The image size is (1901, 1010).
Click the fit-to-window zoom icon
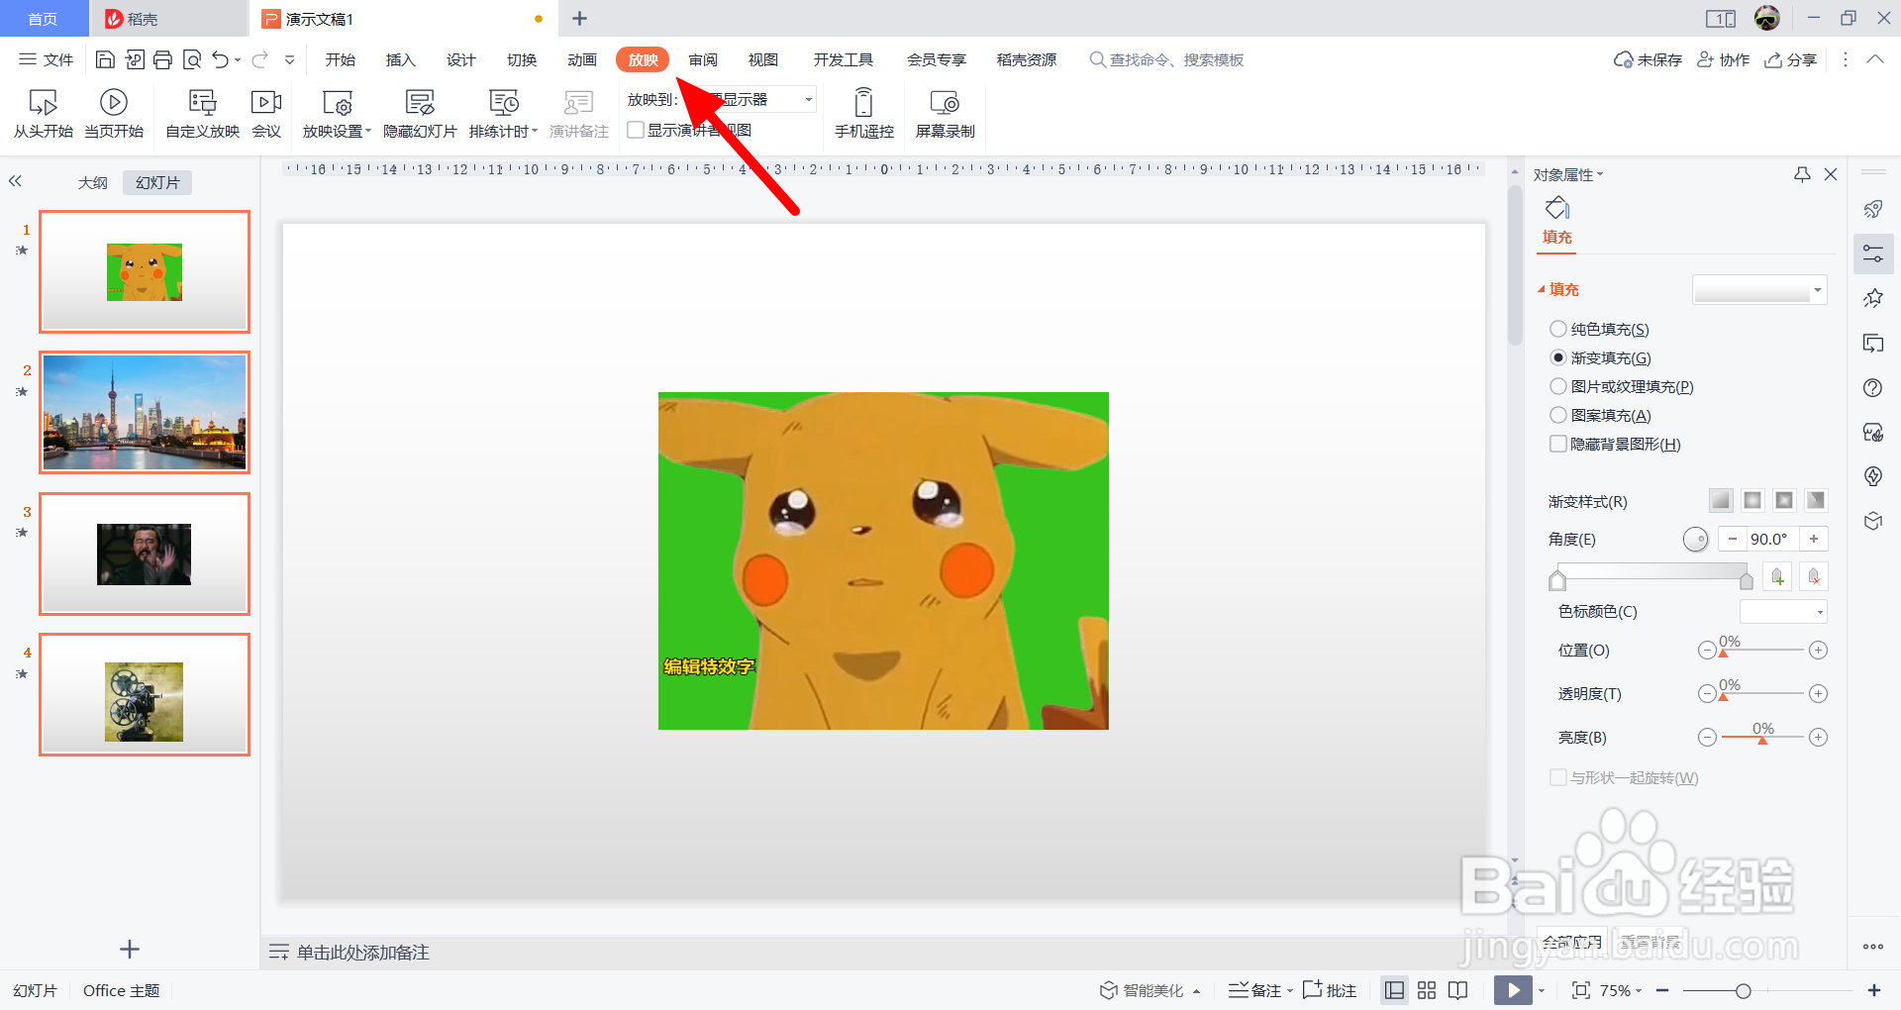point(1581,990)
